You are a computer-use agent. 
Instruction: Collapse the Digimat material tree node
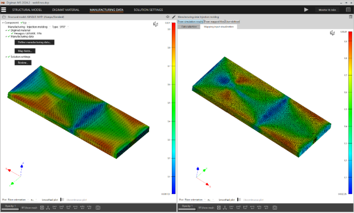[x=6, y=30]
